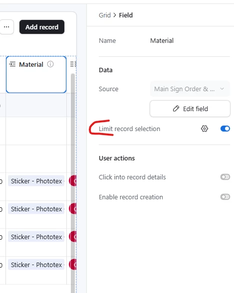Image resolution: width=234 pixels, height=293 pixels.
Task: Click the Edit field button
Action: (x=190, y=109)
